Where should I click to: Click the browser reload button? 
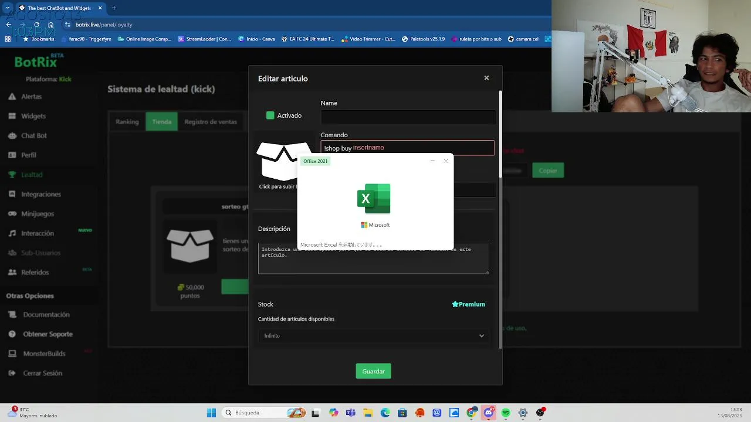click(36, 25)
